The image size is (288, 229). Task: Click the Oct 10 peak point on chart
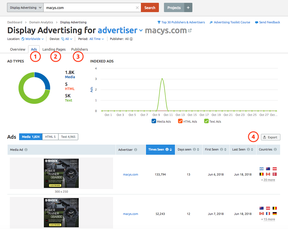pos(162,79)
